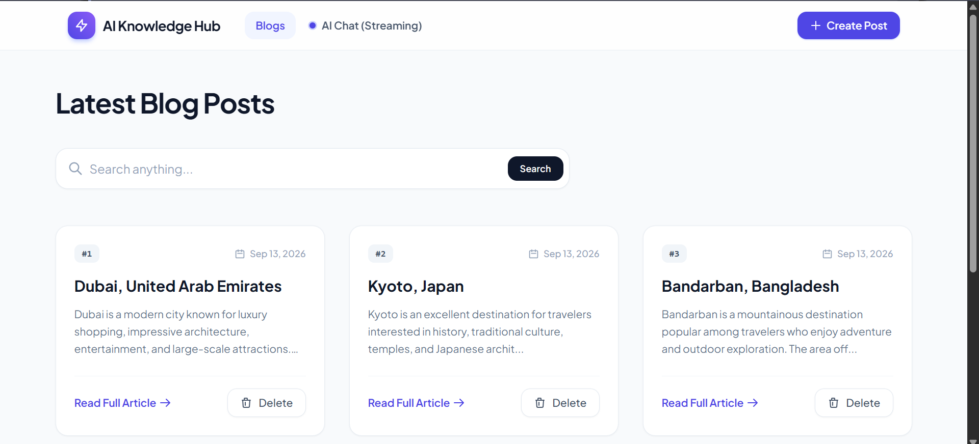This screenshot has width=979, height=444.
Task: Click the magnifier icon in search bar
Action: coord(75,169)
